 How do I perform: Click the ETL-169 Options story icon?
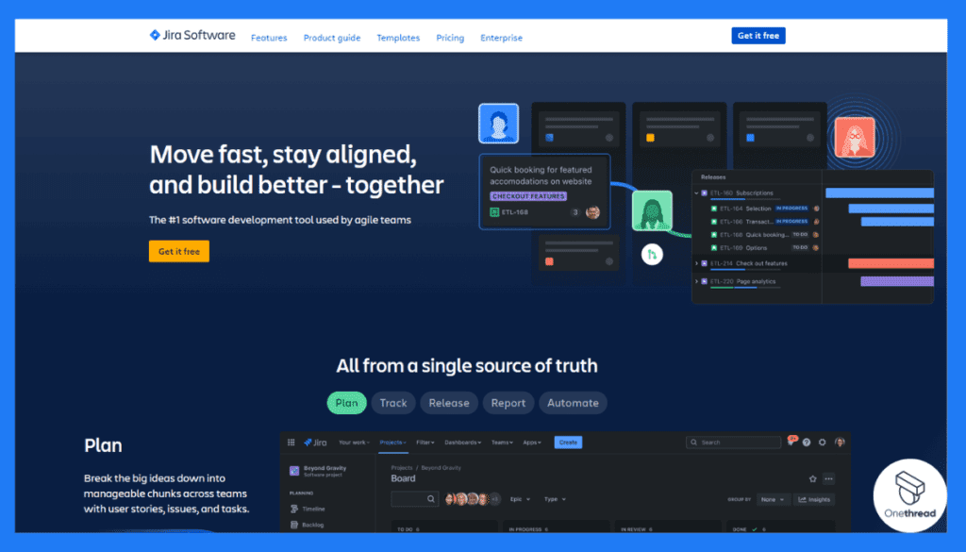tap(714, 247)
